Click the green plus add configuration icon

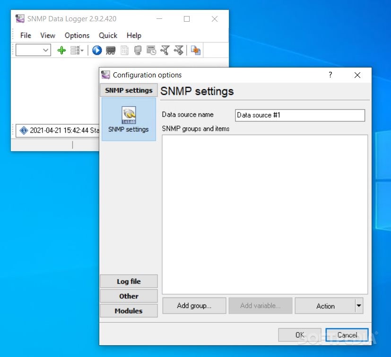tap(61, 51)
